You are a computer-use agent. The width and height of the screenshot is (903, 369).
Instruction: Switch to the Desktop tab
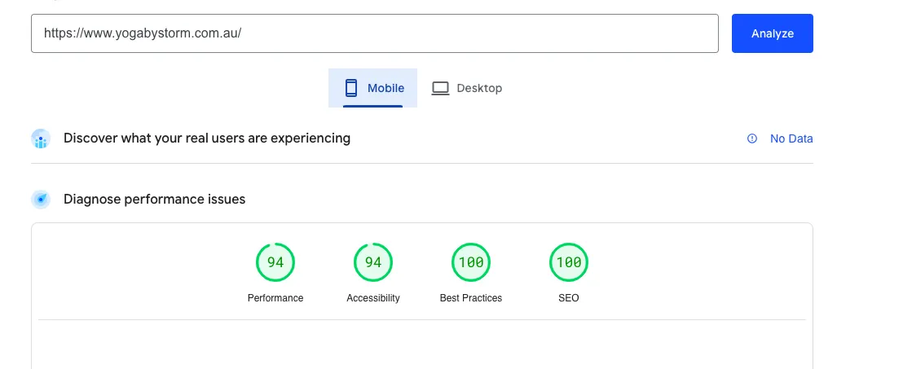pyautogui.click(x=466, y=88)
